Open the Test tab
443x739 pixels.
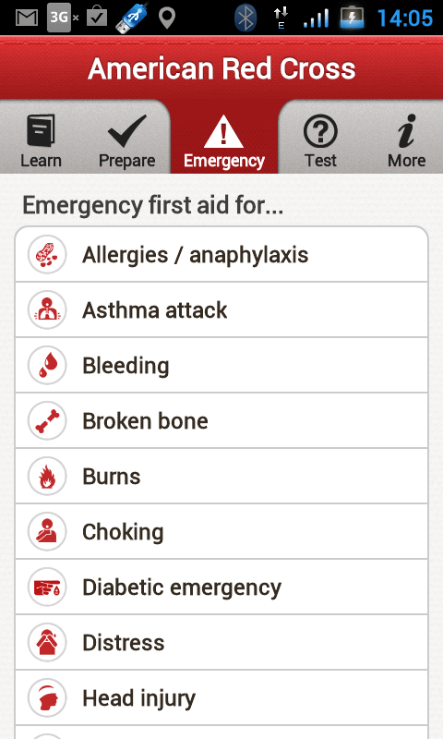320,140
